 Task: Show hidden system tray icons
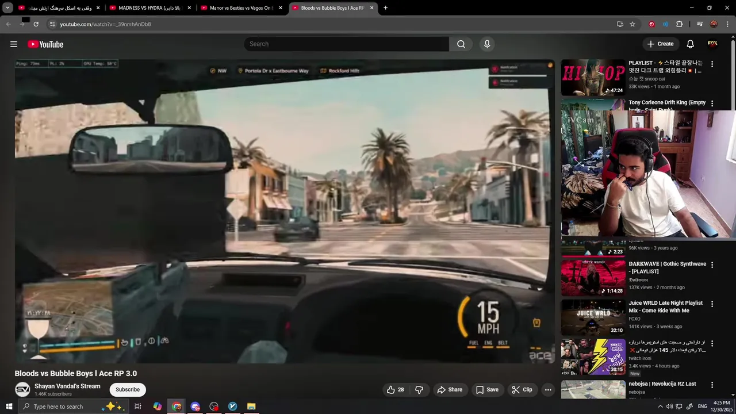660,407
